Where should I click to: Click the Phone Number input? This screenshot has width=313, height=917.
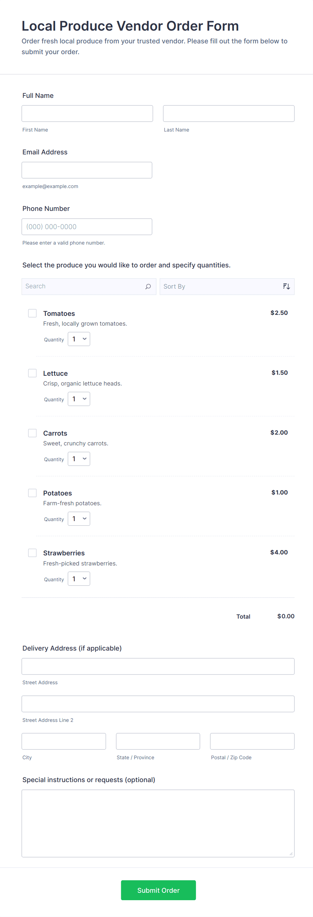(87, 227)
